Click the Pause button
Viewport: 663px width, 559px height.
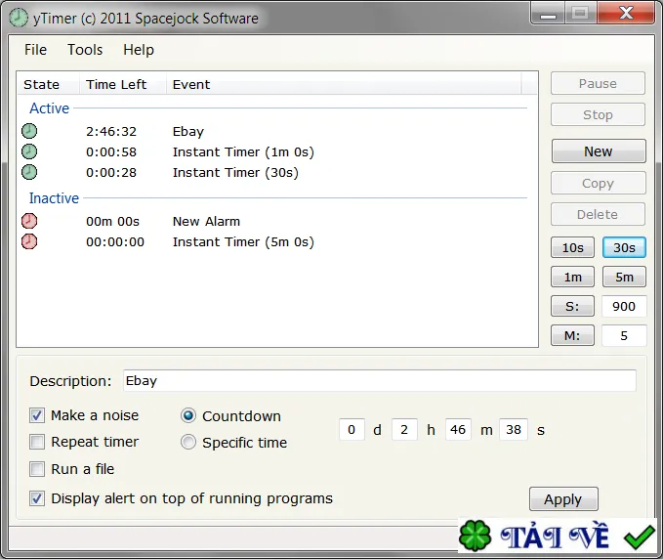[x=598, y=83]
